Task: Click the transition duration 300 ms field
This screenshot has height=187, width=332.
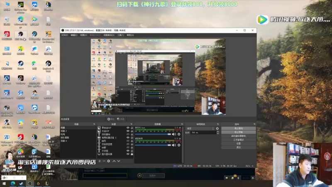Action: 203,133
